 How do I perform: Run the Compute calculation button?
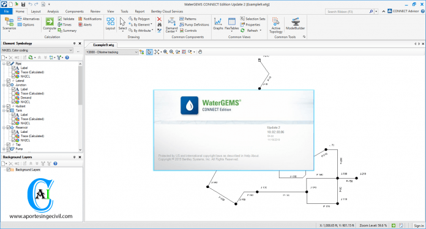pos(50,24)
